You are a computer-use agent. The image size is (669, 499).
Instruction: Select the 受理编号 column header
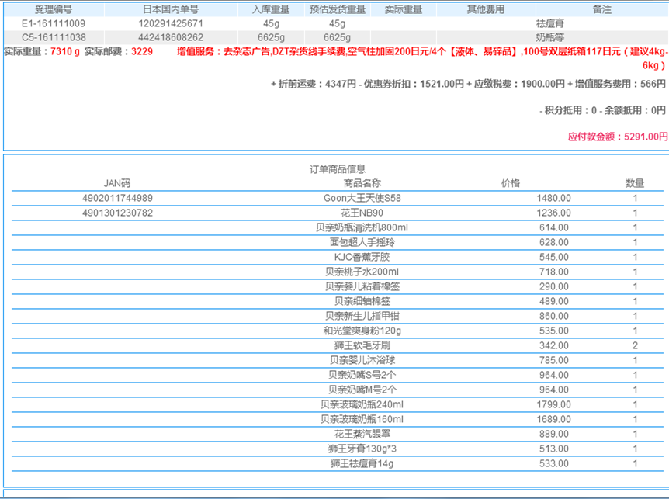coord(54,10)
